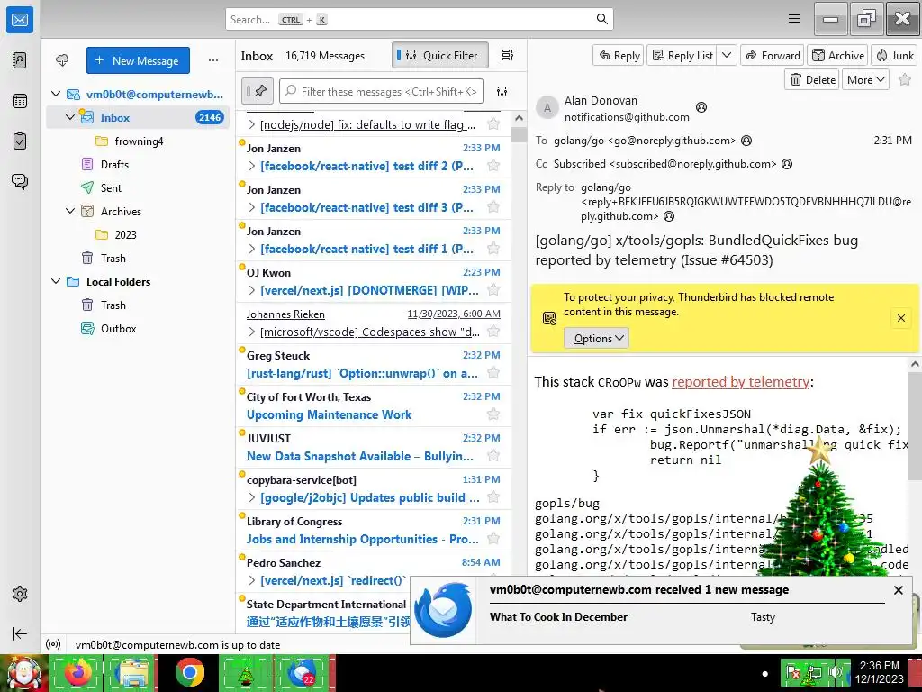This screenshot has width=922, height=692.
Task: Close the new message notification popup
Action: [x=899, y=590]
